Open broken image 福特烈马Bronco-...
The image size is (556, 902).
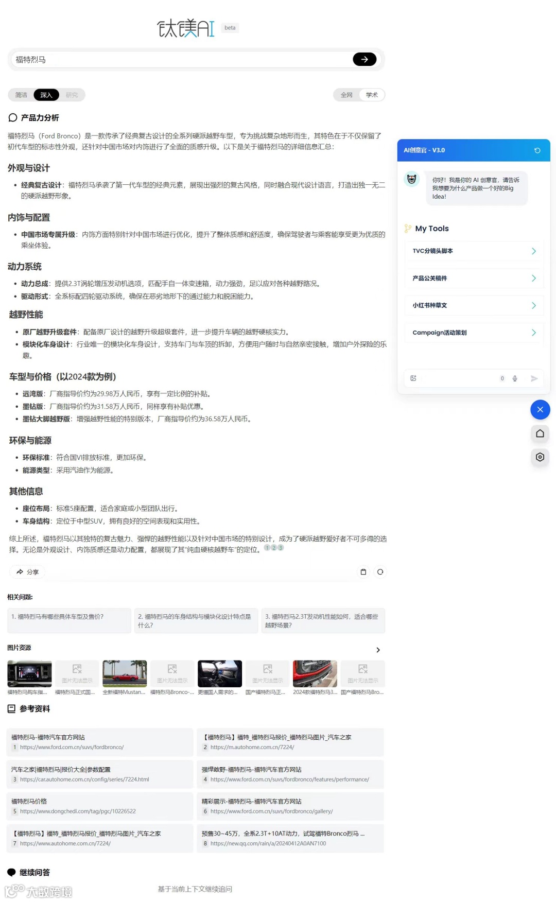172,674
